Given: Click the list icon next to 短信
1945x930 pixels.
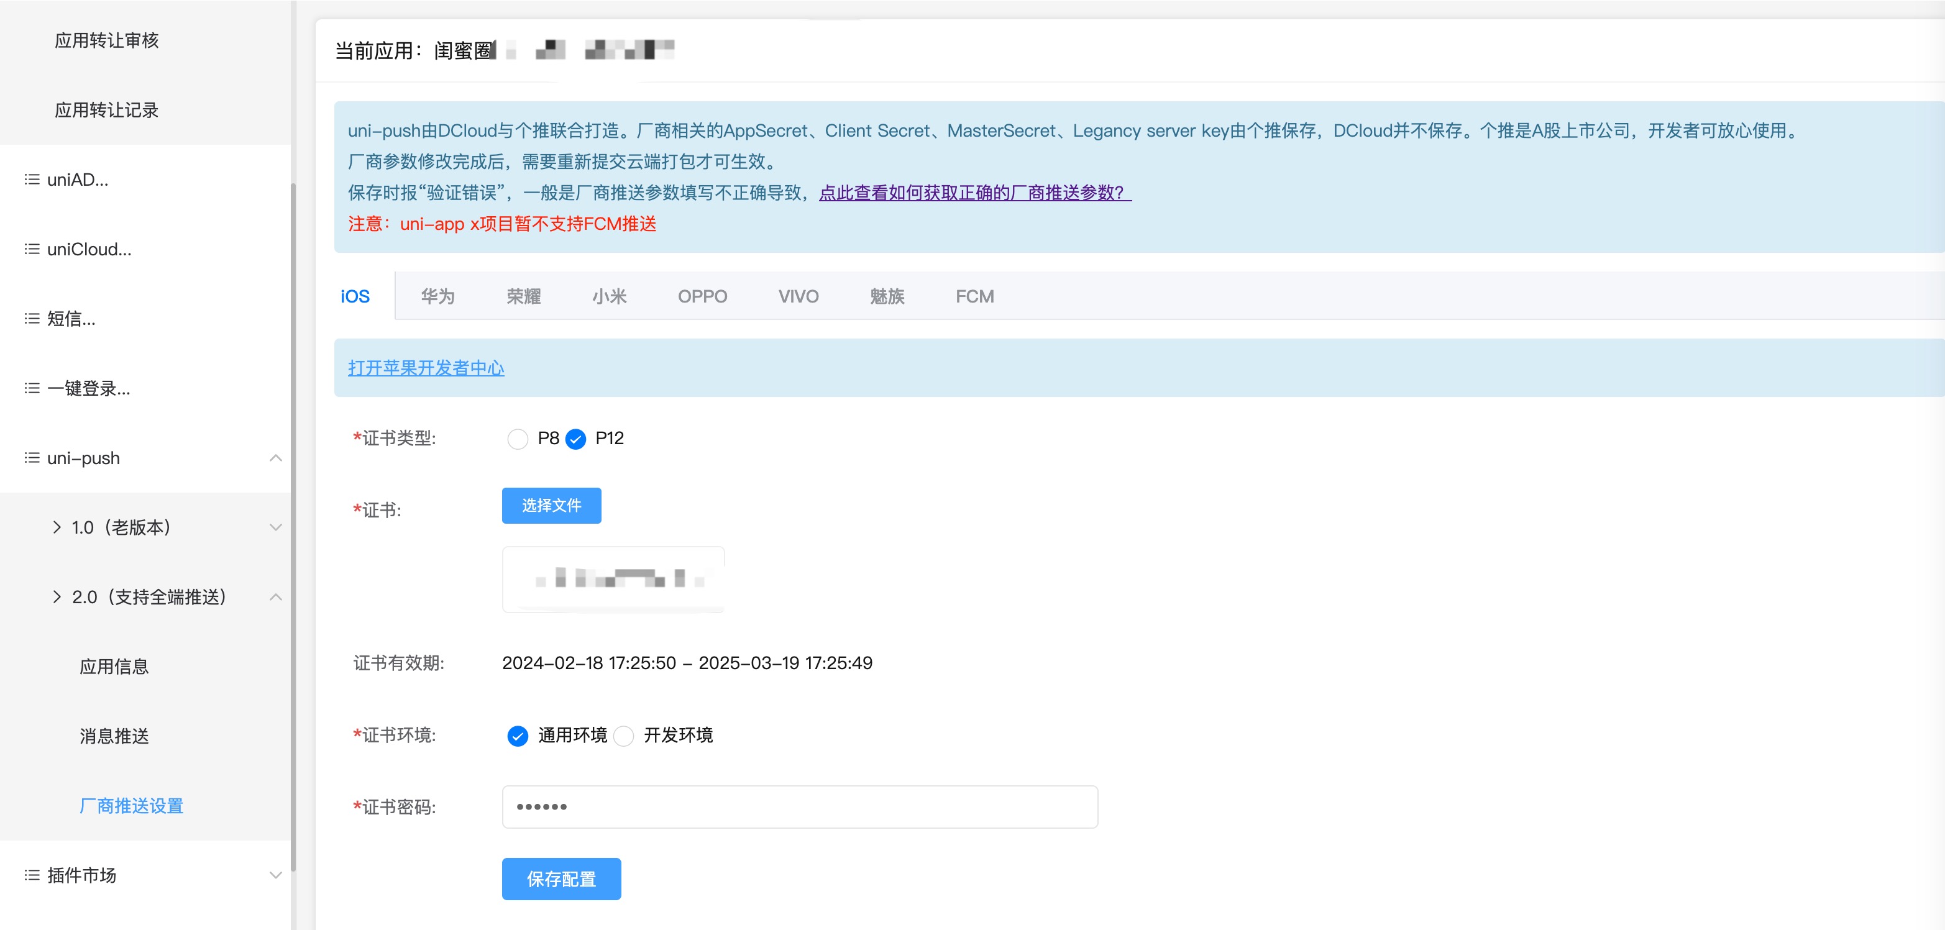Looking at the screenshot, I should 32,319.
